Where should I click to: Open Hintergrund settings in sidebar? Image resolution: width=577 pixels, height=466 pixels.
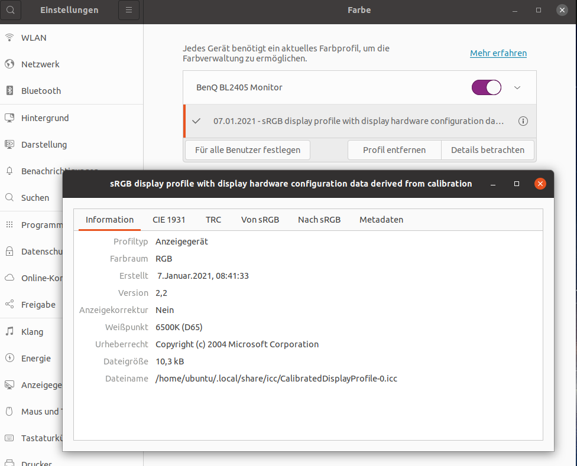tap(72, 118)
